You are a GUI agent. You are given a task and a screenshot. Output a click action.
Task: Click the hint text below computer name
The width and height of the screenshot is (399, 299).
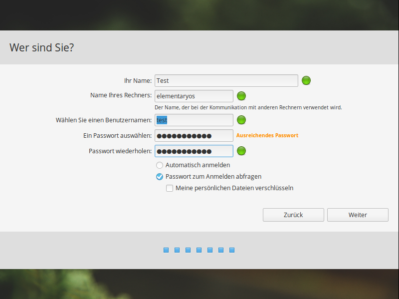[248, 107]
